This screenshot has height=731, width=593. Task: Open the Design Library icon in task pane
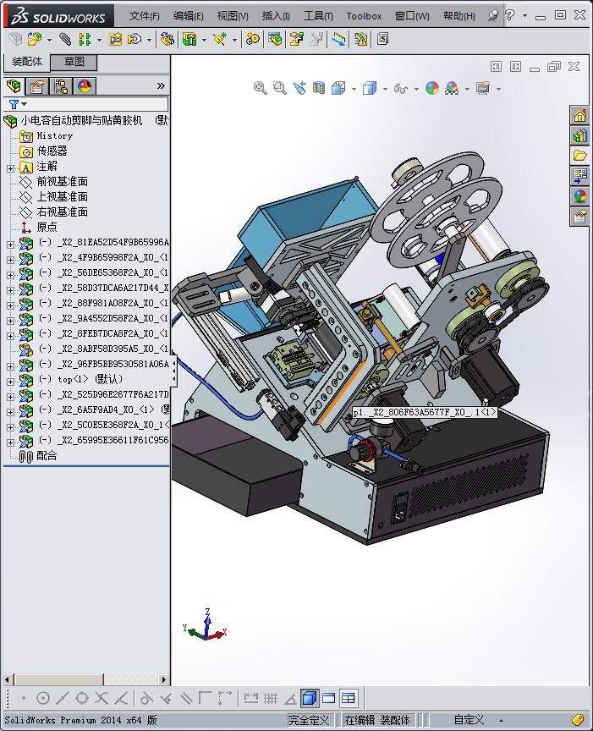point(580,135)
